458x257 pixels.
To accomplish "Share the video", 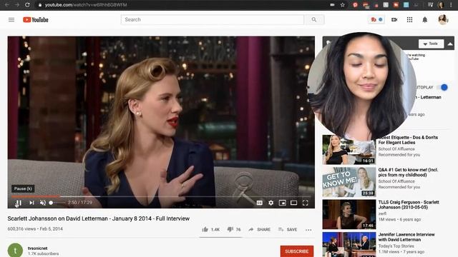I will coord(259,230).
